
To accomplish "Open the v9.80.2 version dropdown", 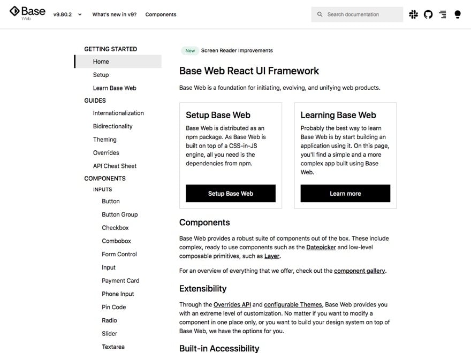I will coord(67,14).
